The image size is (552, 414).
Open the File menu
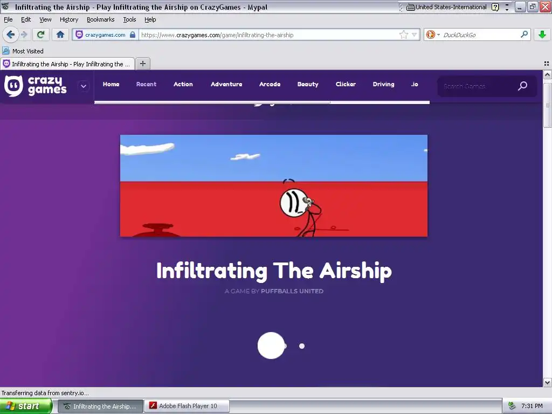(x=8, y=19)
